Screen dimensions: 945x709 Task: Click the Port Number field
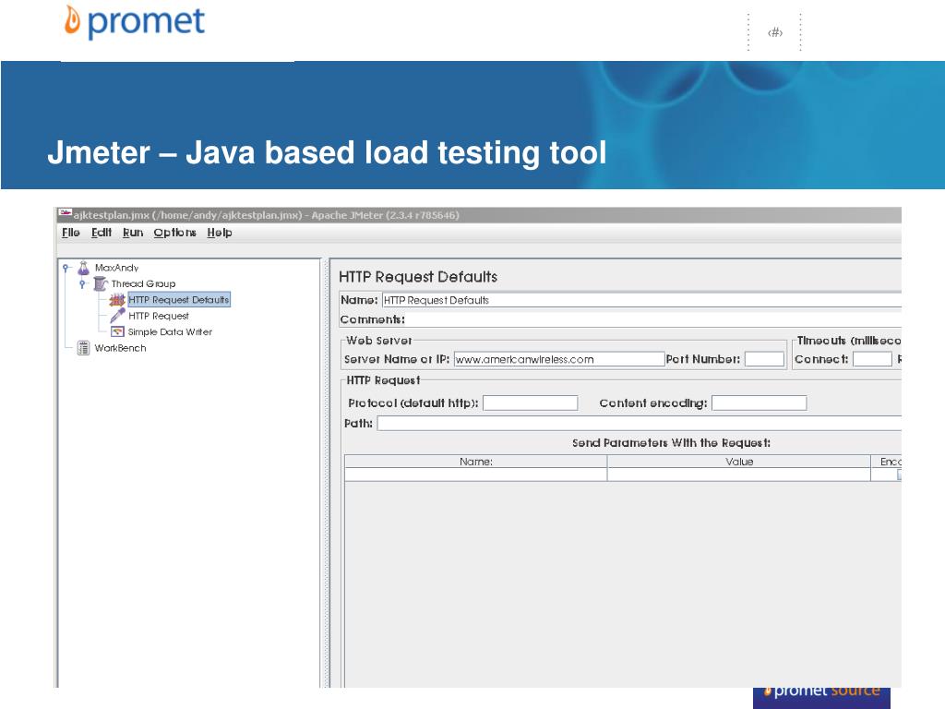(x=764, y=359)
